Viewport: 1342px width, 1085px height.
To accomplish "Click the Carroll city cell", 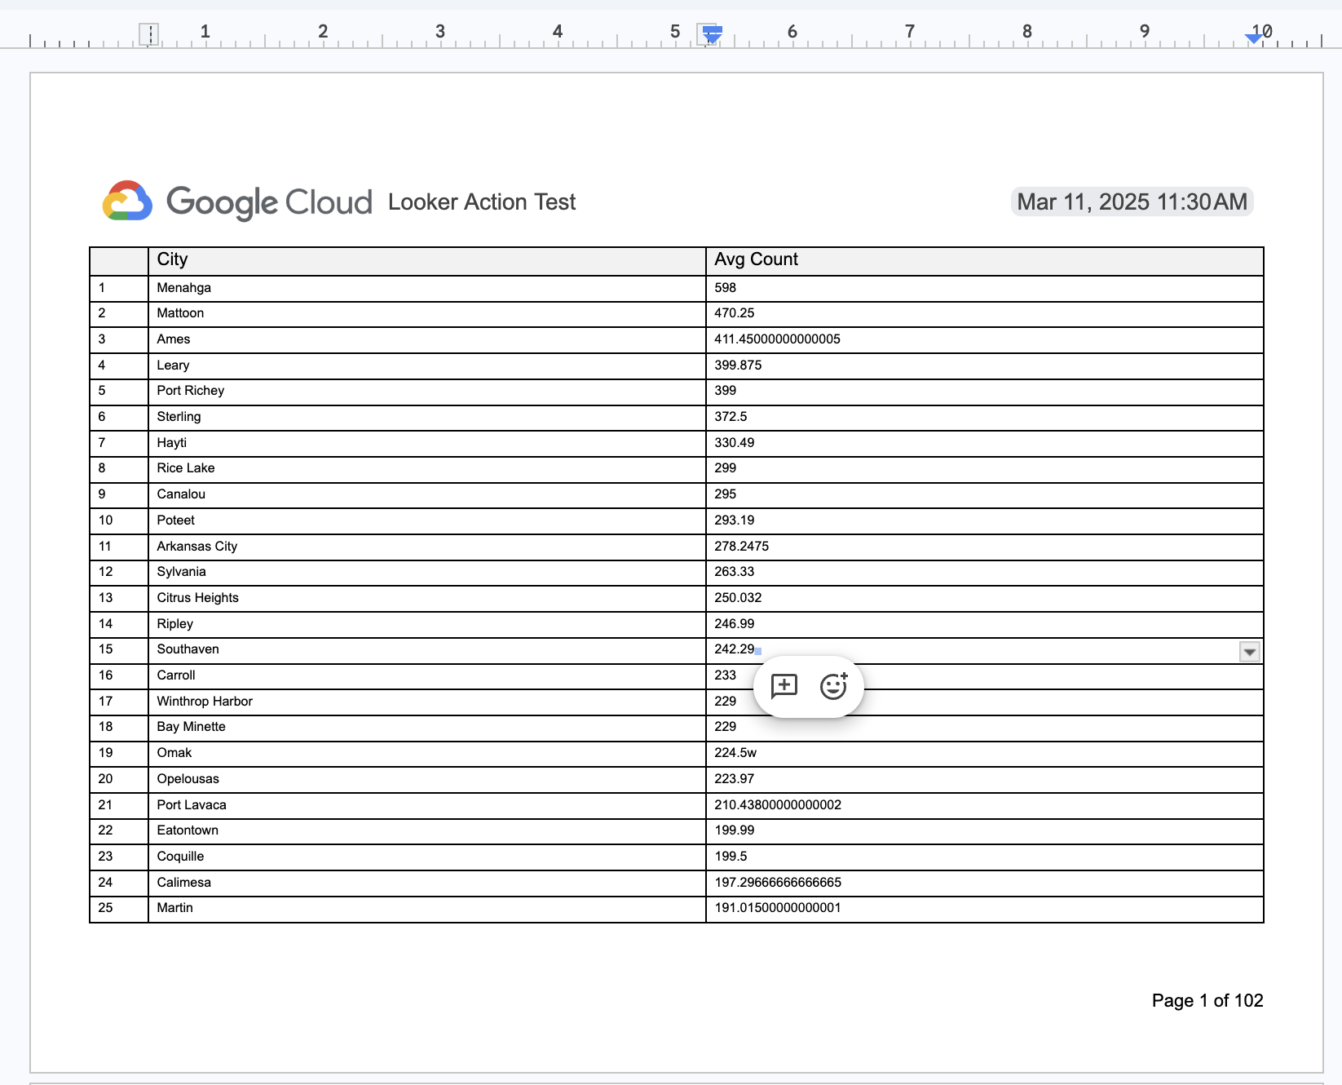I will [x=426, y=675].
